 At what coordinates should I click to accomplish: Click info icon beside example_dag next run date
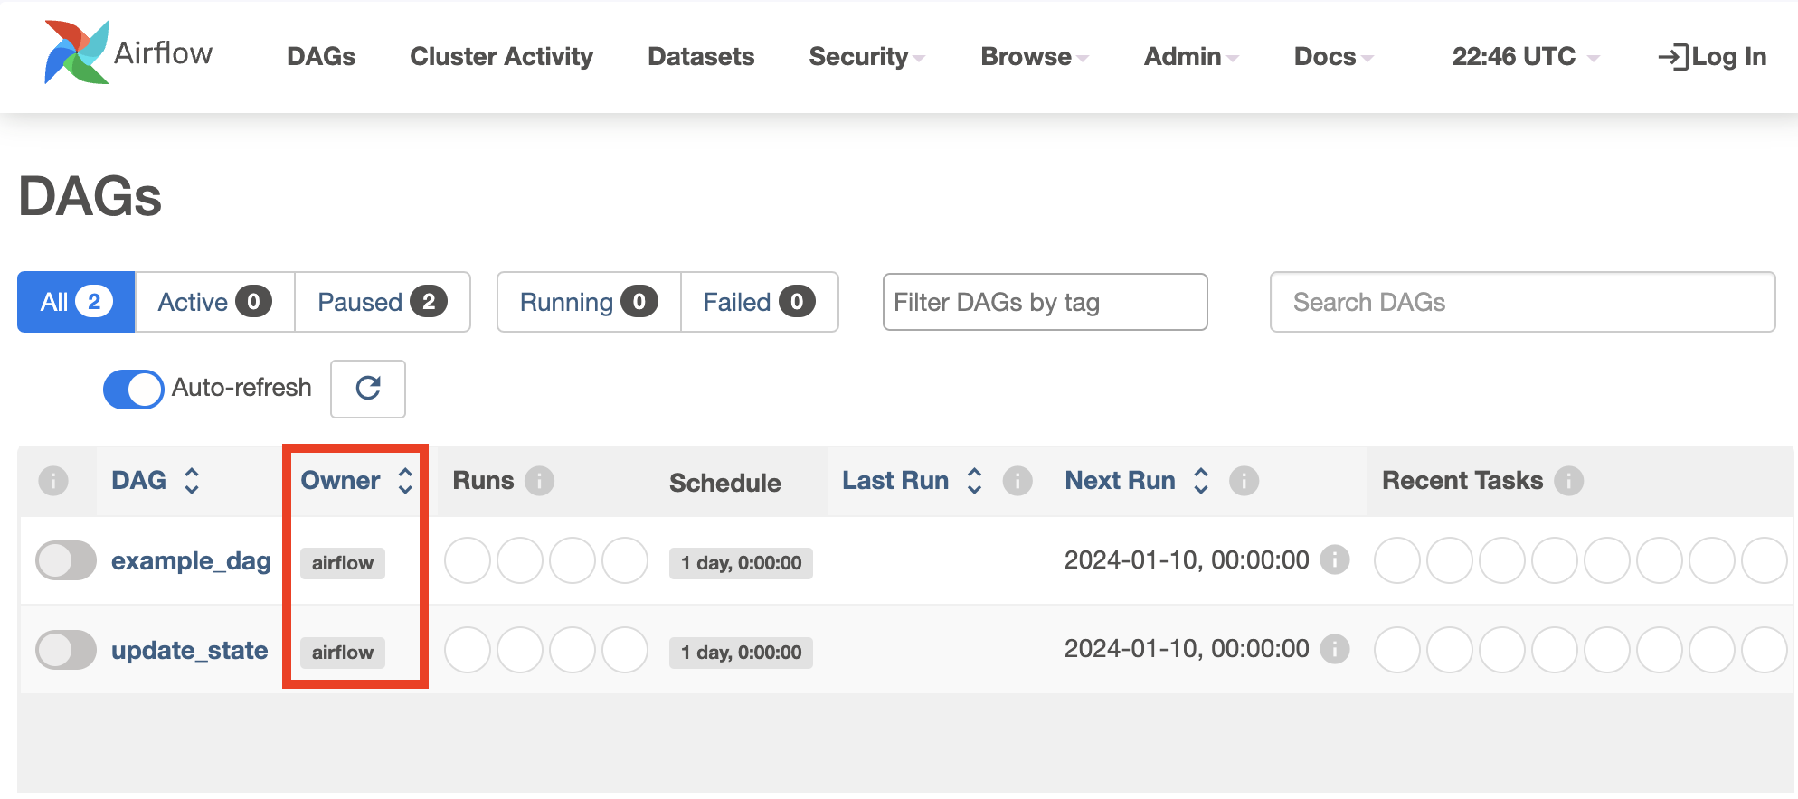point(1335,559)
